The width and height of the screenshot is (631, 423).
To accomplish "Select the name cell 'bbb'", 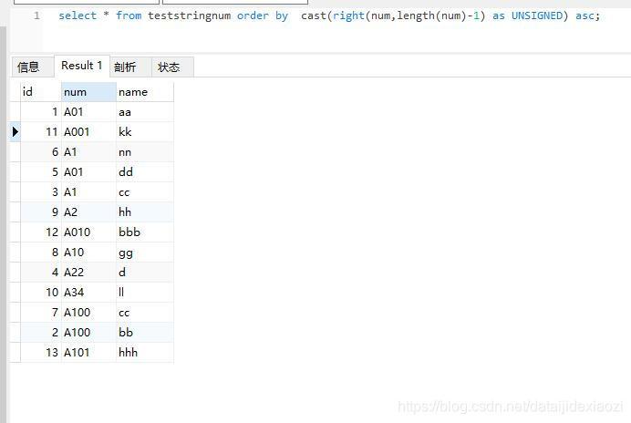I will 145,232.
